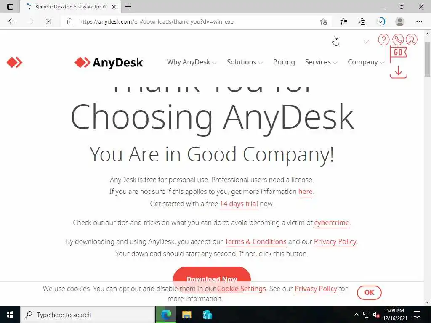Expand the Services dropdown
This screenshot has height=323, width=431.
click(x=321, y=62)
